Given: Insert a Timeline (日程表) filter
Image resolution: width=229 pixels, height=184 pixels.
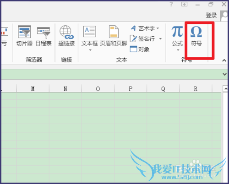Looking at the screenshot, I should click(x=44, y=36).
